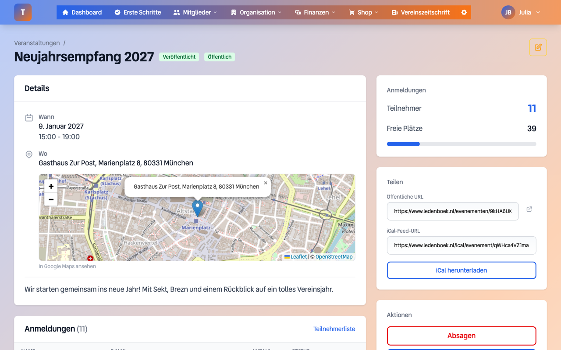
Task: Edit the event with the pencil icon
Action: coord(538,47)
